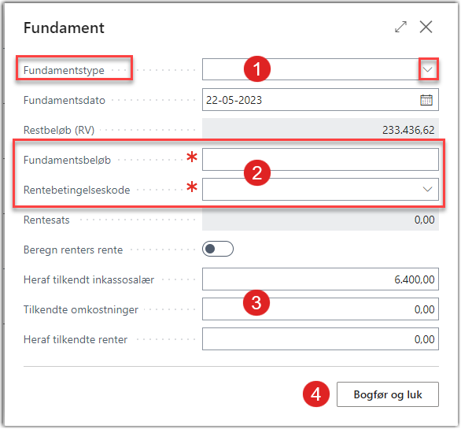461x429 pixels.
Task: Click the red asterisk beside Fundamentsbeløb
Action: pyautogui.click(x=192, y=157)
